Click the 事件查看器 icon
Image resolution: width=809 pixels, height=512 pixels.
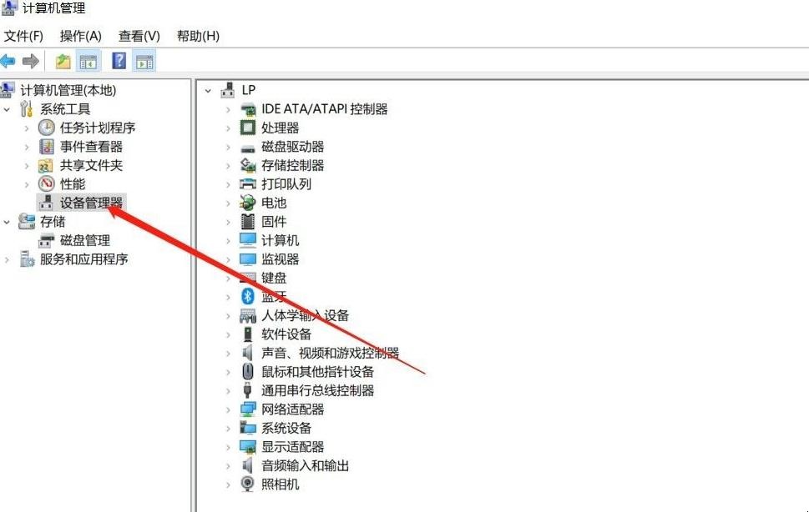click(x=47, y=147)
